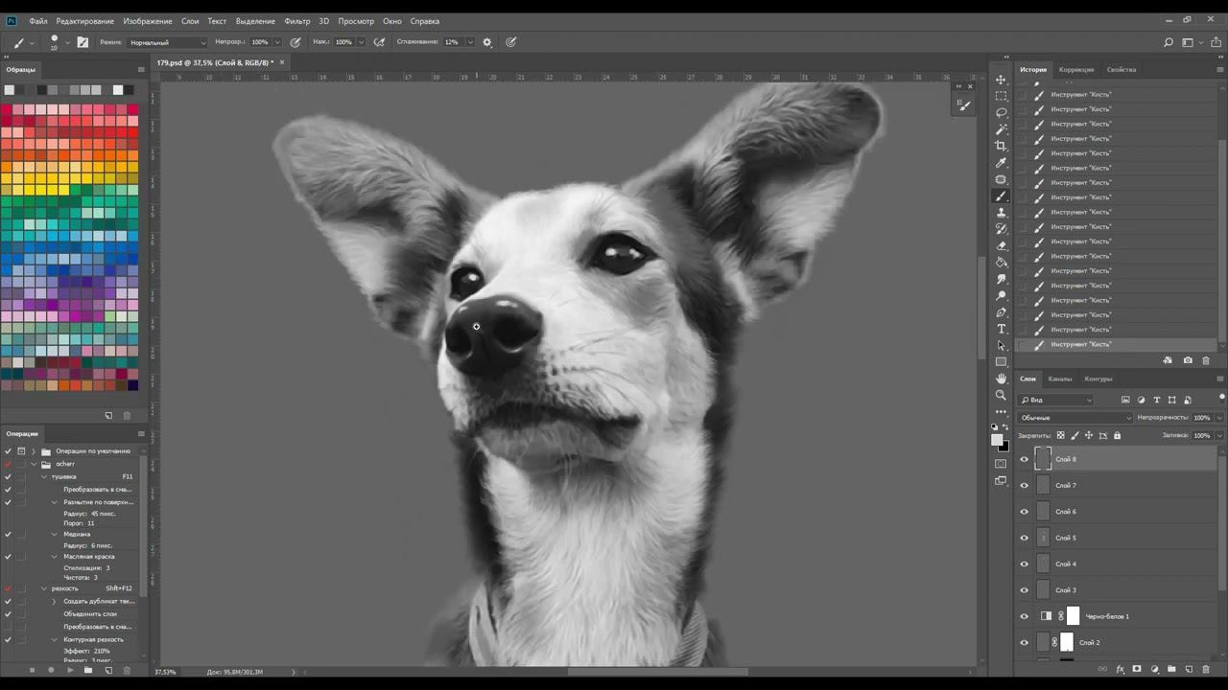Hide the Слой 7 layer

coord(1024,485)
